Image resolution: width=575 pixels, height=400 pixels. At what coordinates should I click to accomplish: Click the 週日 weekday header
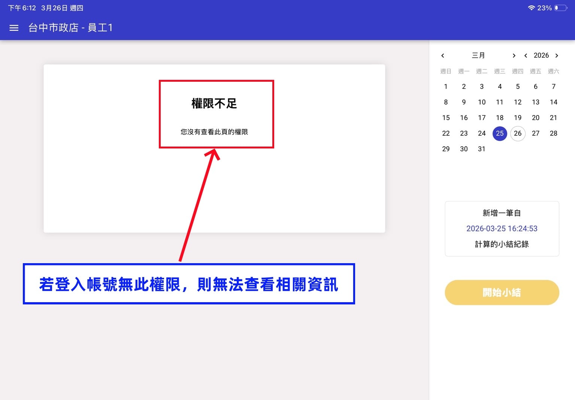446,71
